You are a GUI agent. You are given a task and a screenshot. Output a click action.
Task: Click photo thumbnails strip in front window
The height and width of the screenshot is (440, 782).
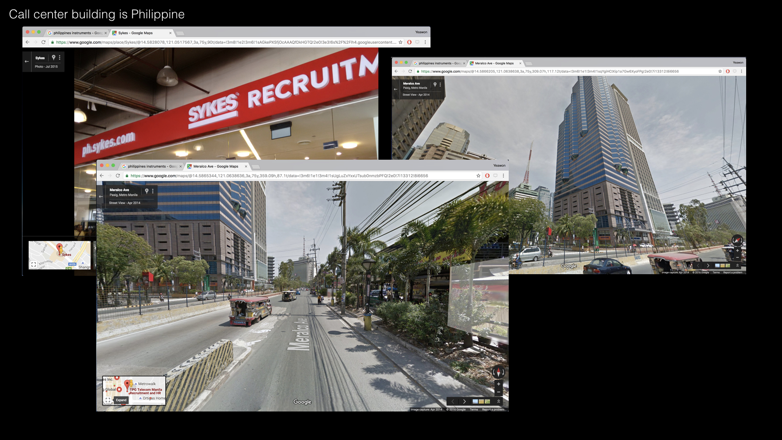(481, 401)
